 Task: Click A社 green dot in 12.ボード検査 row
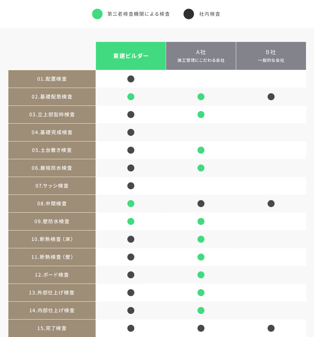[x=201, y=275]
